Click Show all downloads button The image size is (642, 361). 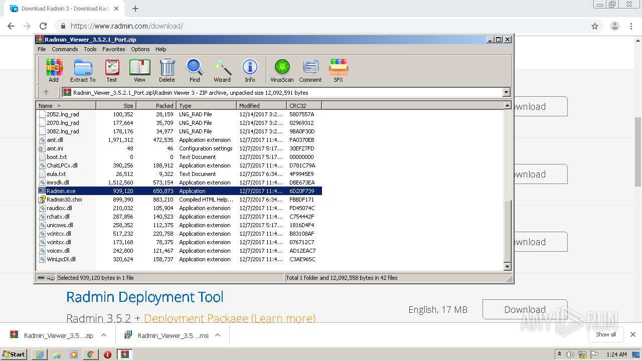606,334
